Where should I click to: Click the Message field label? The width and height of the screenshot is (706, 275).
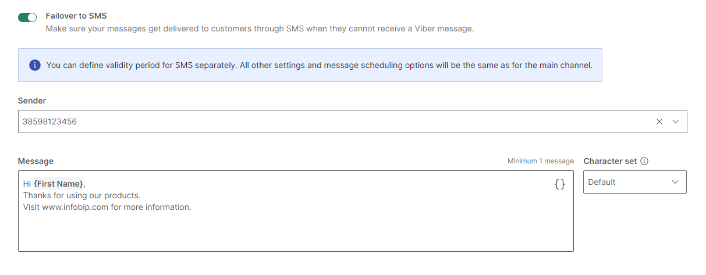36,161
